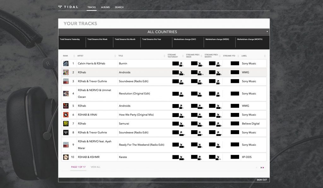Viewport: 323px width, 188px height.
Task: Select How We Party (Original Mix) title
Action: pyautogui.click(x=136, y=115)
